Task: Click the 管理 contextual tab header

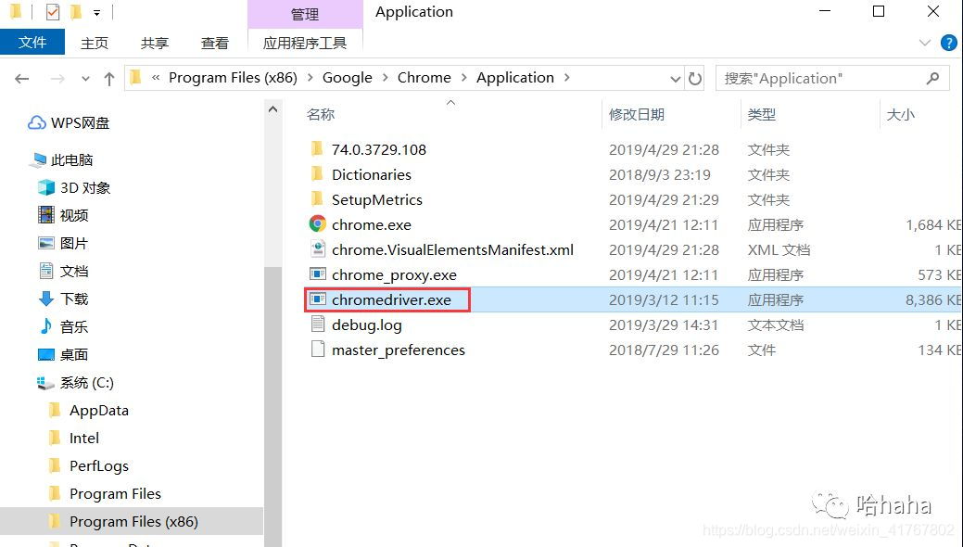Action: pyautogui.click(x=305, y=14)
